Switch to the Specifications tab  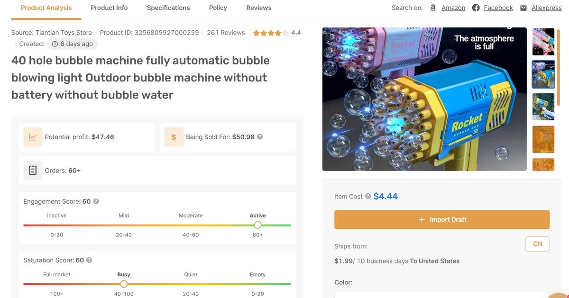(x=168, y=8)
